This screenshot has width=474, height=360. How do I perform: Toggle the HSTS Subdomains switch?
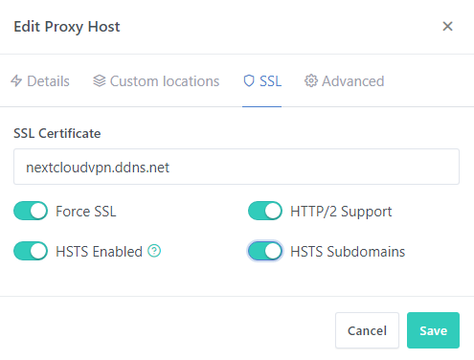pos(265,251)
